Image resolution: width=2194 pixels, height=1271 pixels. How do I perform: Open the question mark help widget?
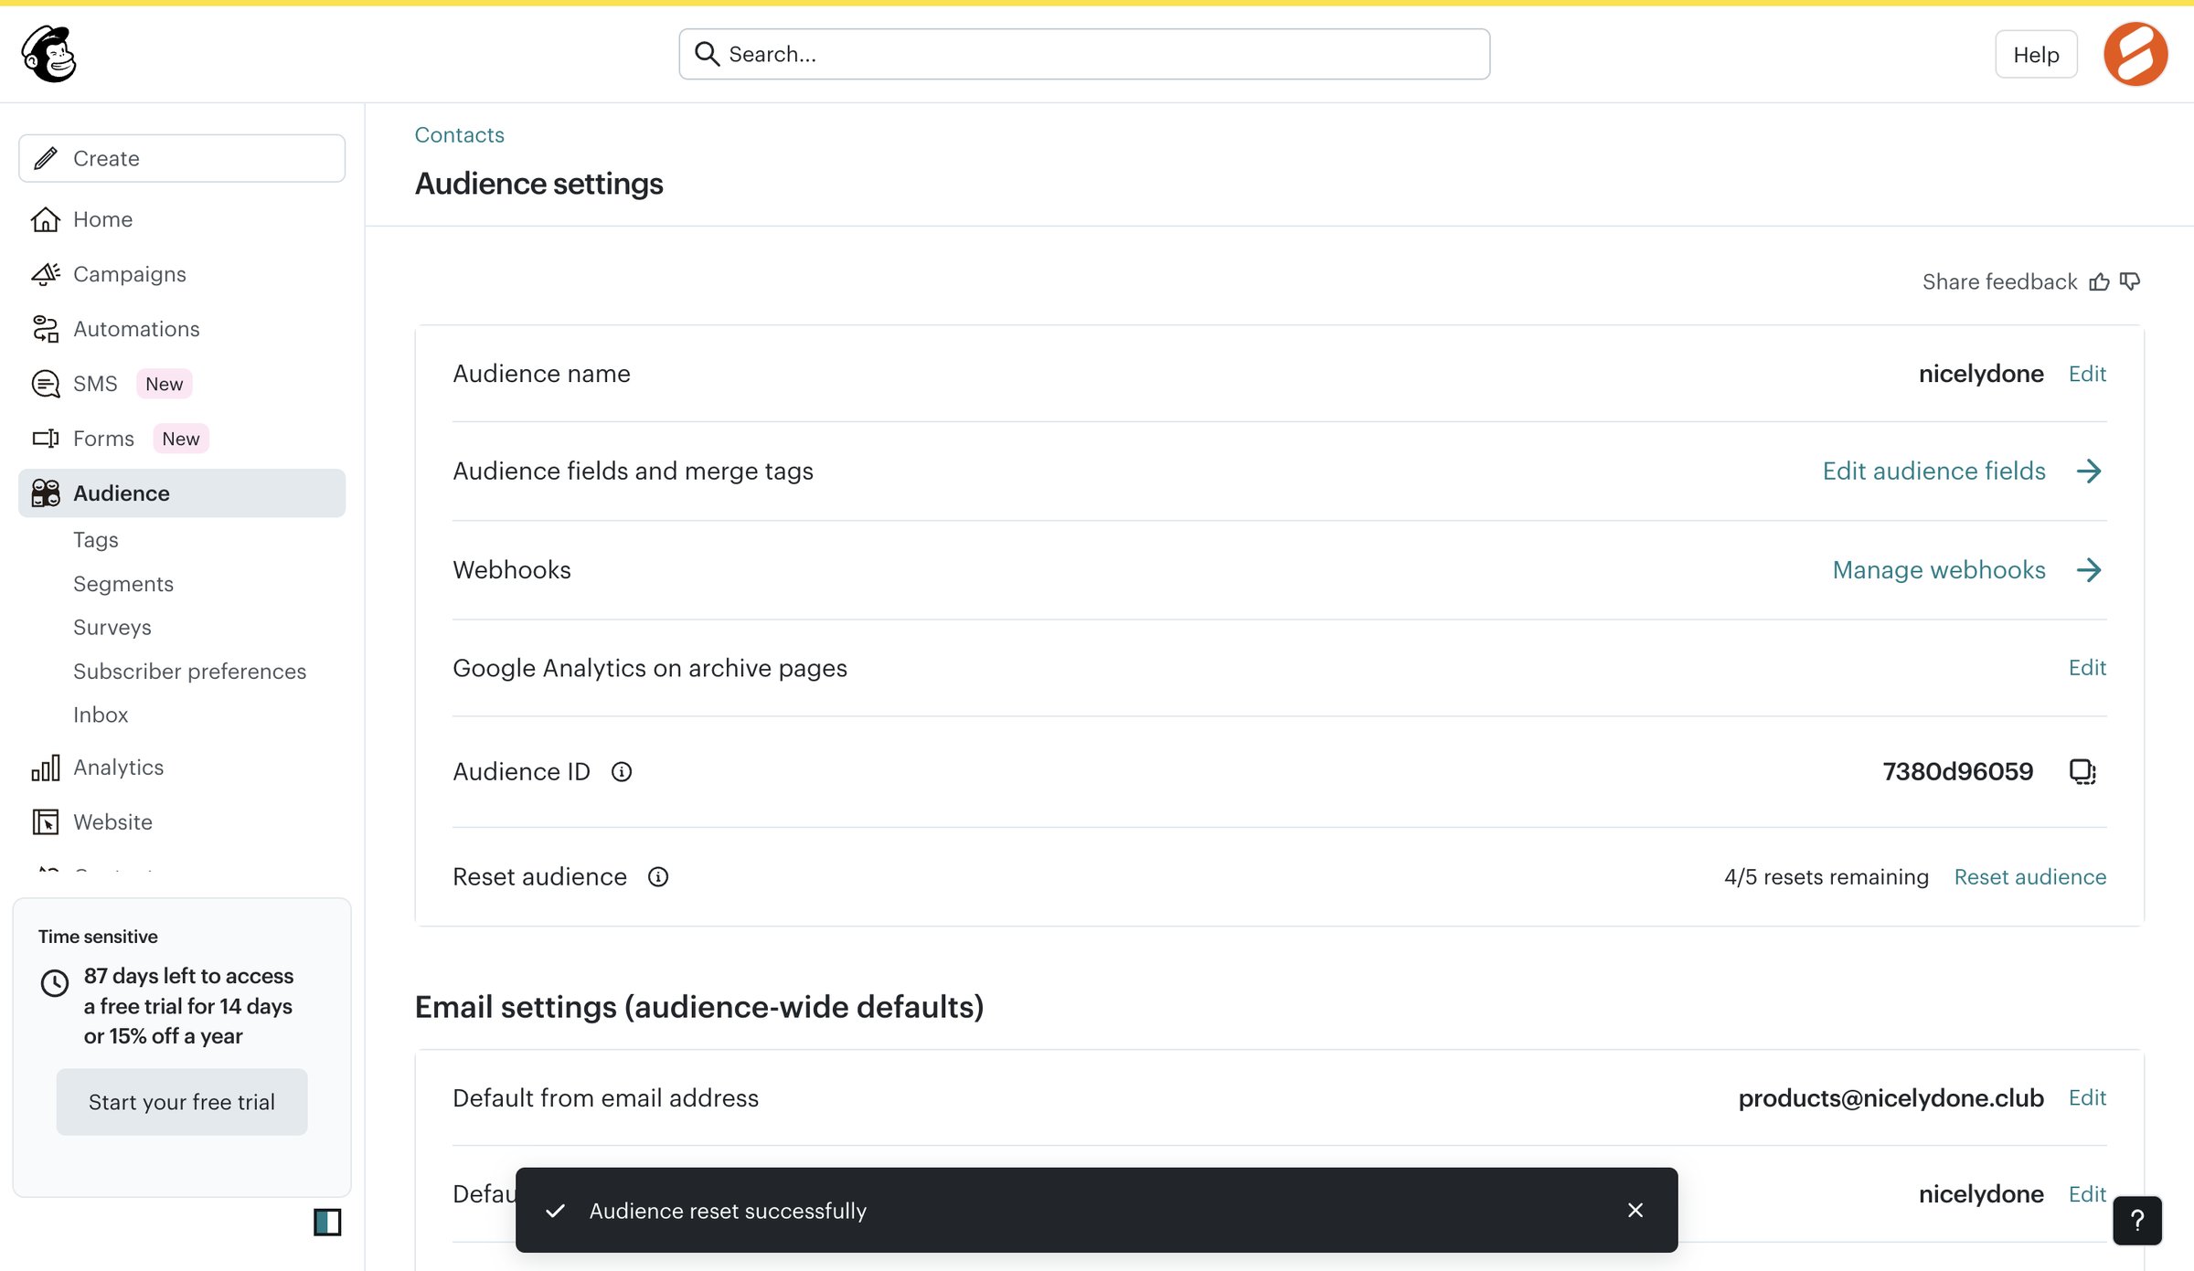coord(2137,1221)
